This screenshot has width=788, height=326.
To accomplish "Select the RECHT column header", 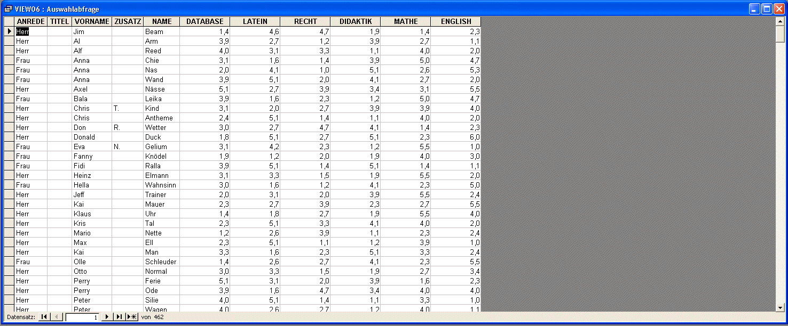I will click(x=305, y=22).
